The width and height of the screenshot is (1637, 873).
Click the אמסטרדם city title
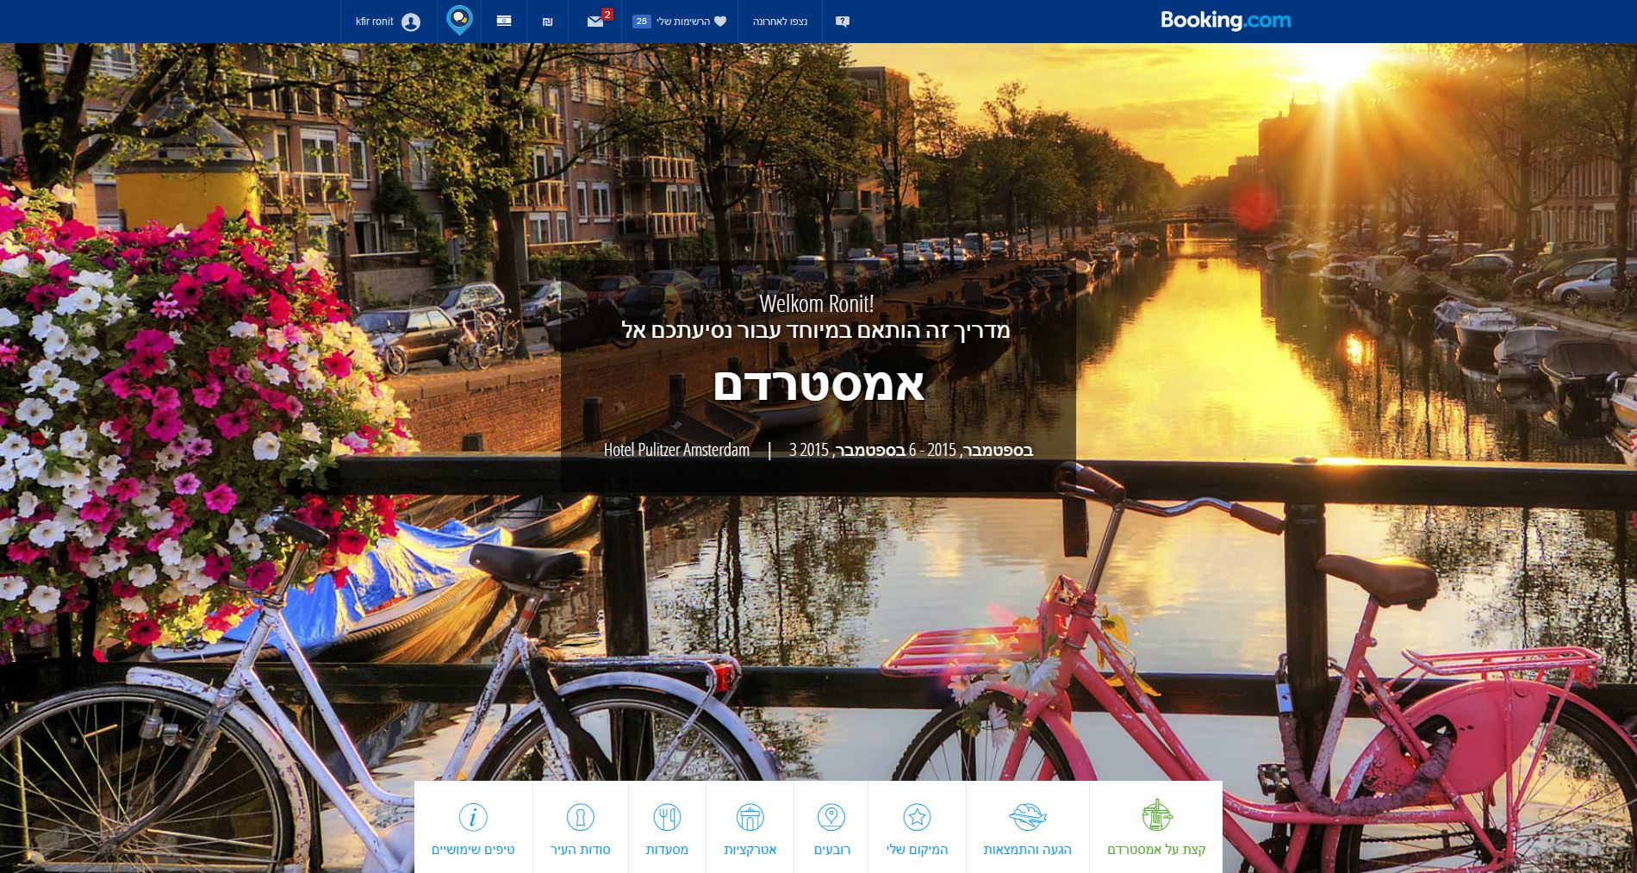tap(818, 383)
